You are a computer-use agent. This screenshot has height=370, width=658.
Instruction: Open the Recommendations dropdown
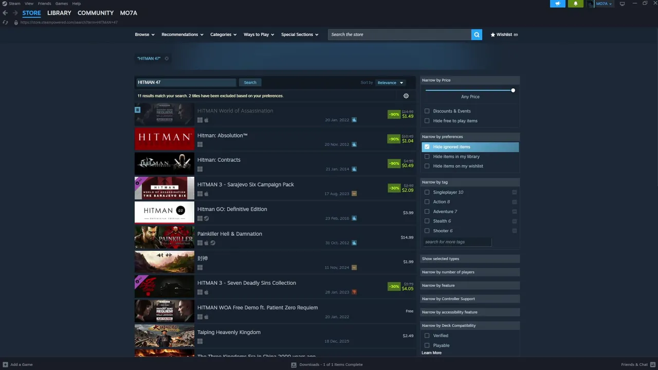tap(182, 34)
